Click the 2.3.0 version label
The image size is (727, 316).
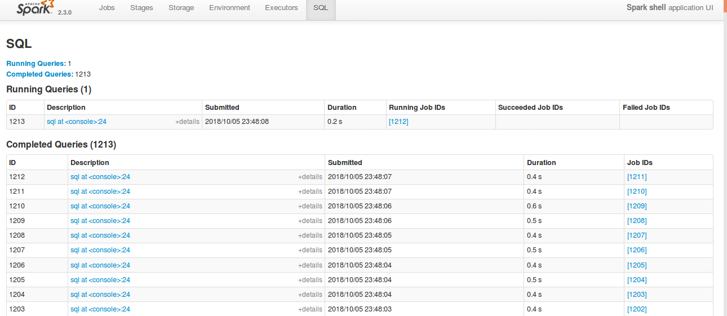(65, 12)
